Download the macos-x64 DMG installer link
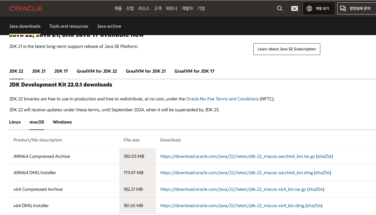The height and width of the screenshot is (215, 376). click(x=232, y=205)
